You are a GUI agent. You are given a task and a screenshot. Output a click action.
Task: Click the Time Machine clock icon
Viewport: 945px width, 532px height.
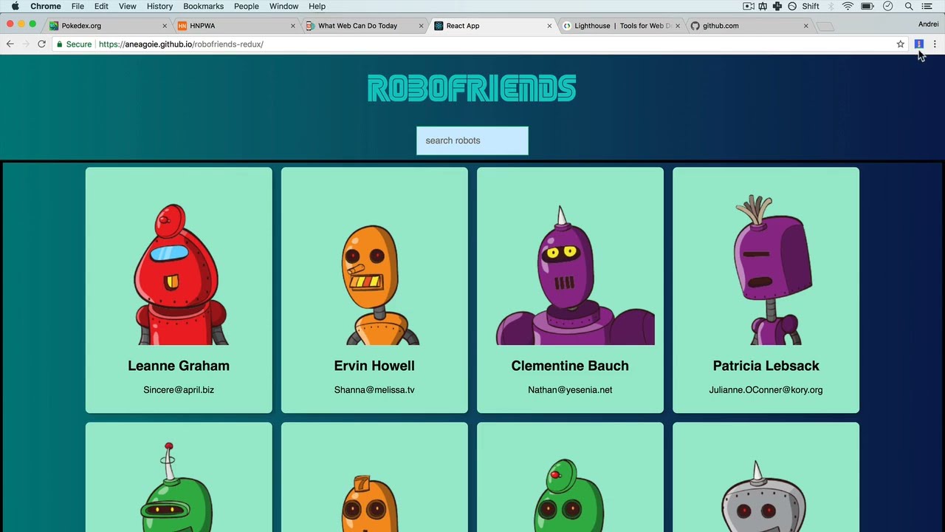tap(888, 6)
